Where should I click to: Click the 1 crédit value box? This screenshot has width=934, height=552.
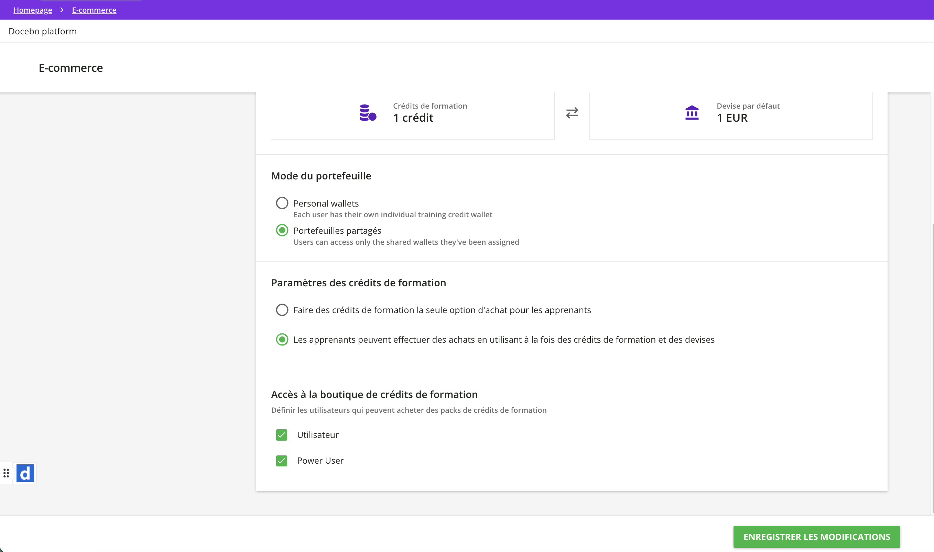coord(413,118)
